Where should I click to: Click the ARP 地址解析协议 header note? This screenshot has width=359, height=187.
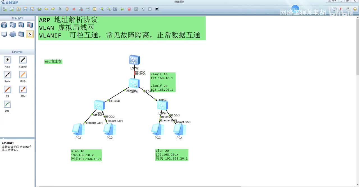pyautogui.click(x=122, y=28)
